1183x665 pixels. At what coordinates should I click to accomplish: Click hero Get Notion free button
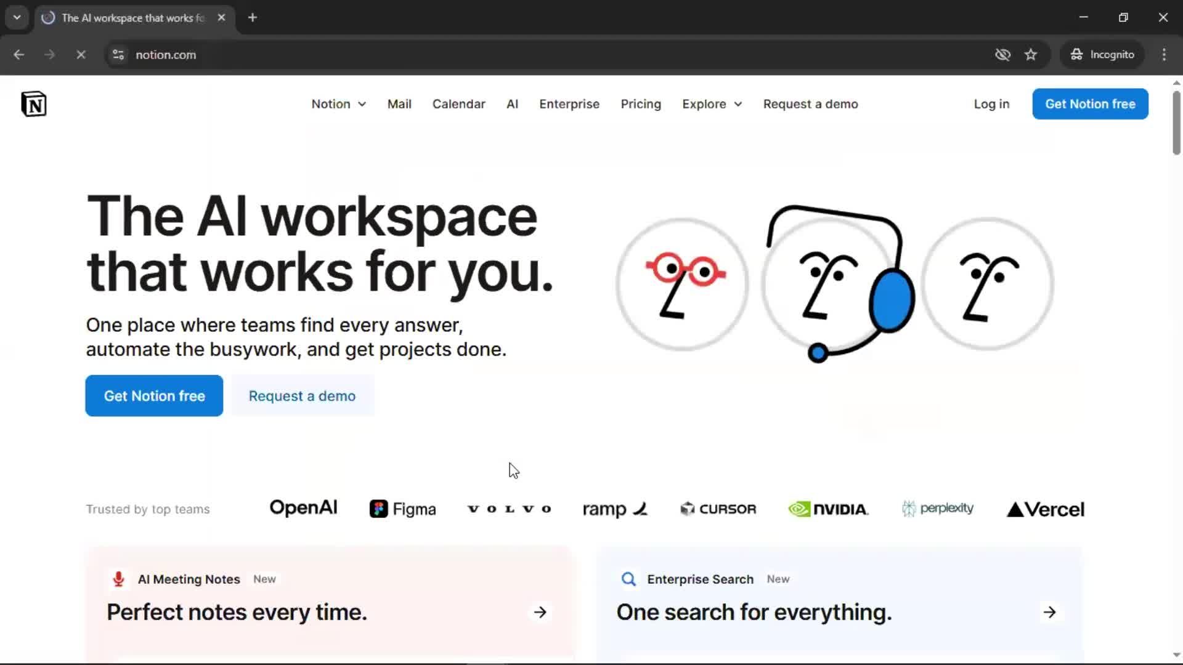click(x=154, y=396)
